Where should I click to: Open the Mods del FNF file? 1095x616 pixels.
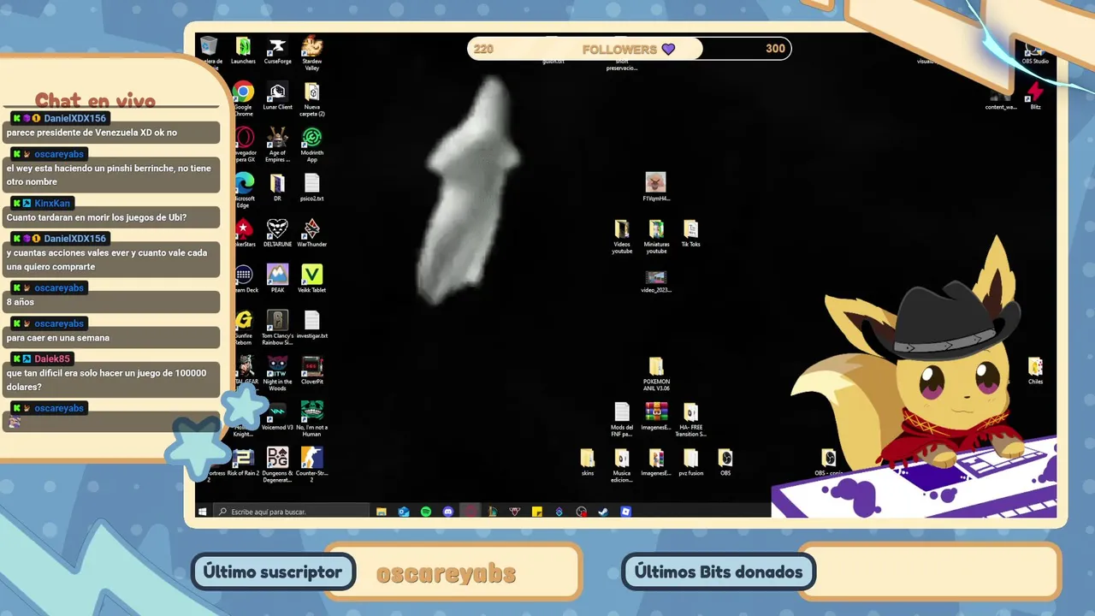[622, 419]
